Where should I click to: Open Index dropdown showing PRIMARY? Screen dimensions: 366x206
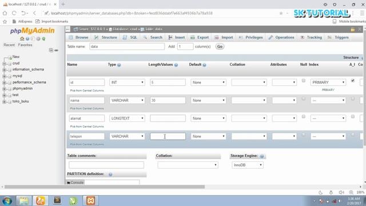(x=328, y=82)
